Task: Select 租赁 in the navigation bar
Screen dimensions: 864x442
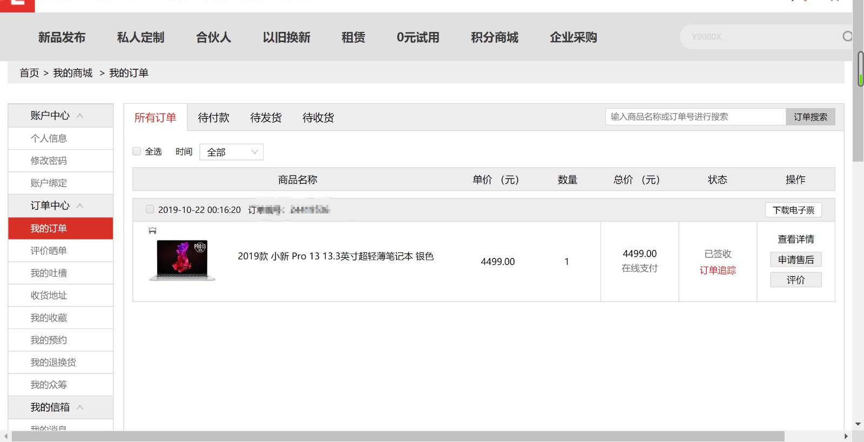Action: [x=353, y=37]
